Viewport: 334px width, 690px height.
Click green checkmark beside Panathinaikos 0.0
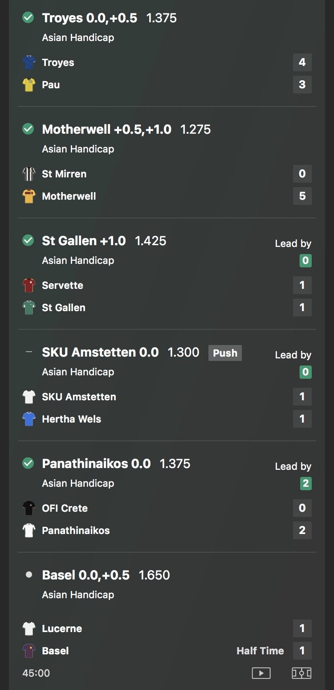pyautogui.click(x=28, y=464)
